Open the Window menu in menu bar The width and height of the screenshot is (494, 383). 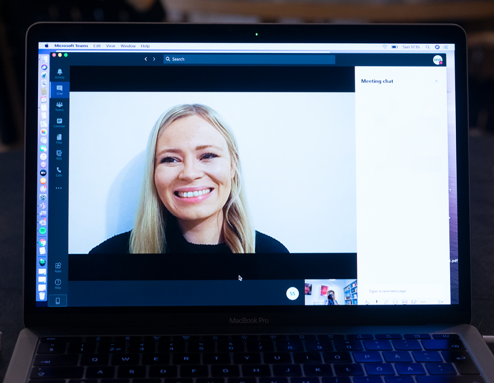128,46
